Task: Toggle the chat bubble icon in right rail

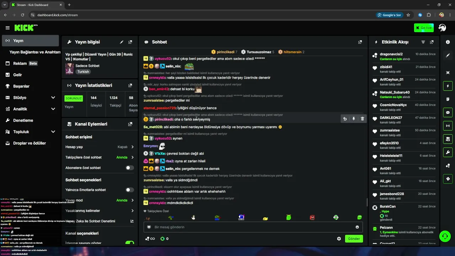Action: (448, 112)
